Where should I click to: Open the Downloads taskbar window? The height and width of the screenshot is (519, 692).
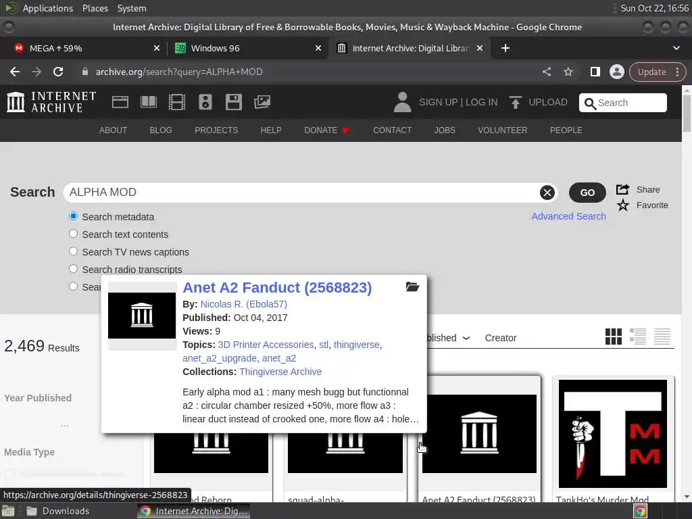pyautogui.click(x=57, y=511)
